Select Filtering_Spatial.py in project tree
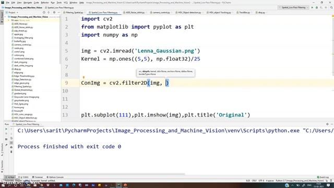 point(22,87)
